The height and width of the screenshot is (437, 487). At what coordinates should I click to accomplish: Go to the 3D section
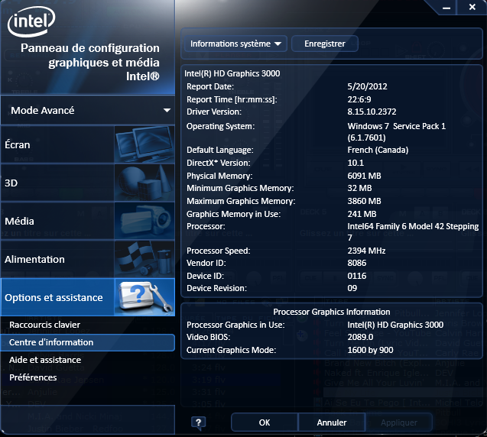click(88, 183)
